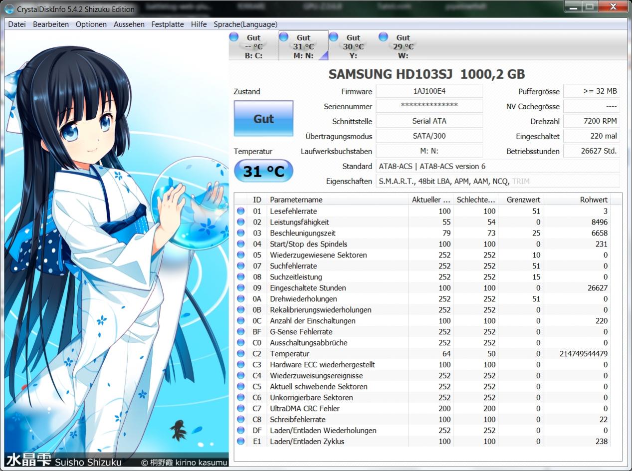632x471 pixels.
Task: Open the Sprache(Language) menu
Action: tap(245, 24)
